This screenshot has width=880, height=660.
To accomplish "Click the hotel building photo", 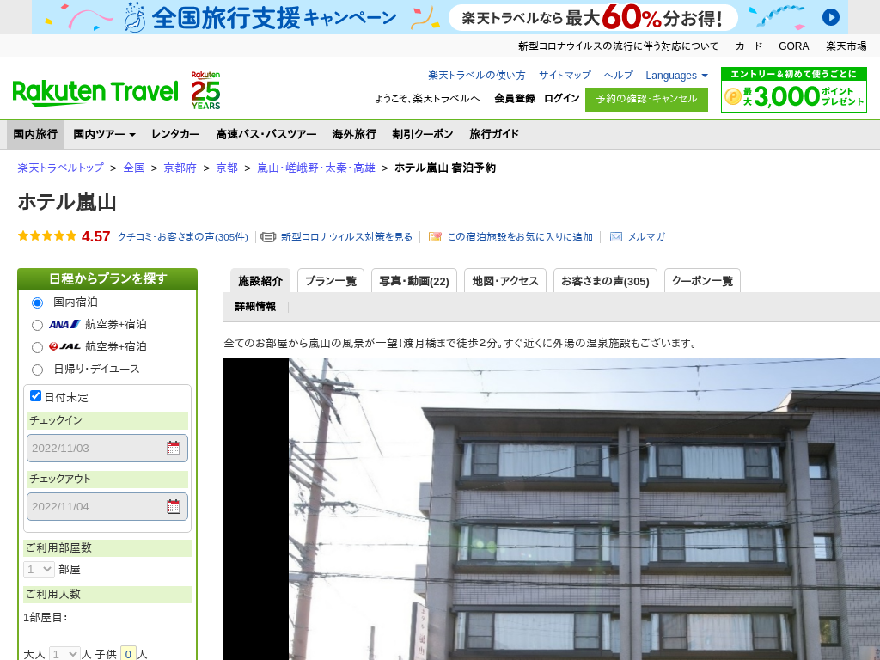I will point(552,509).
